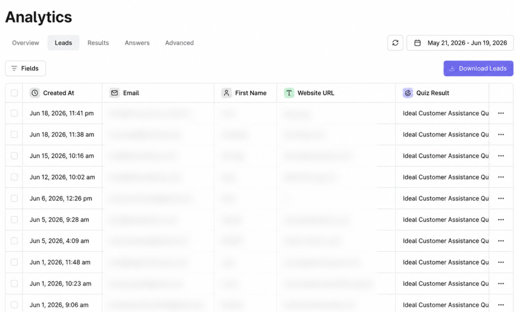516x312 pixels.
Task: Click the envelope icon in Email header
Action: click(x=114, y=93)
